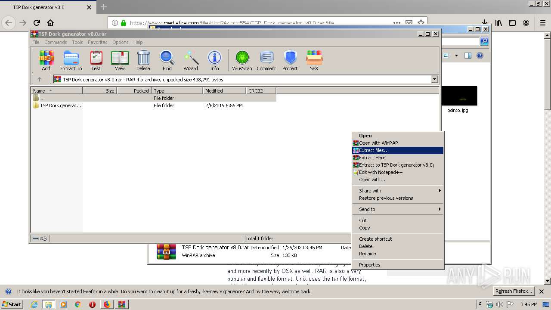Click the Opera taskbar icon
The height and width of the screenshot is (310, 551).
pyautogui.click(x=92, y=304)
